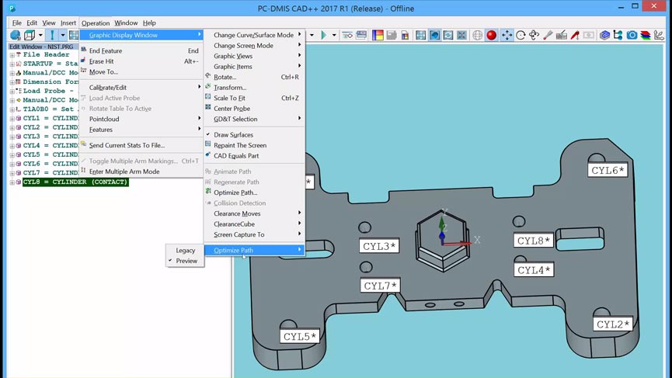
Task: Click the CYL6 feature label
Action: 608,170
